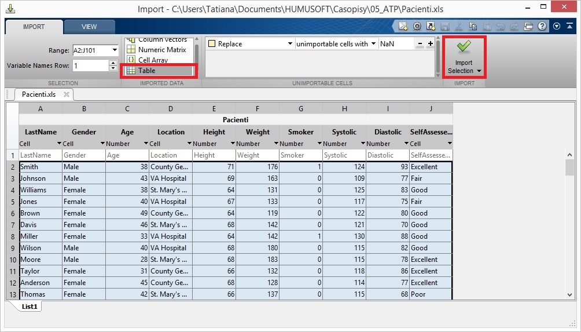Click the Age value 49 for Brown
The image size is (581, 332).
[x=127, y=213]
